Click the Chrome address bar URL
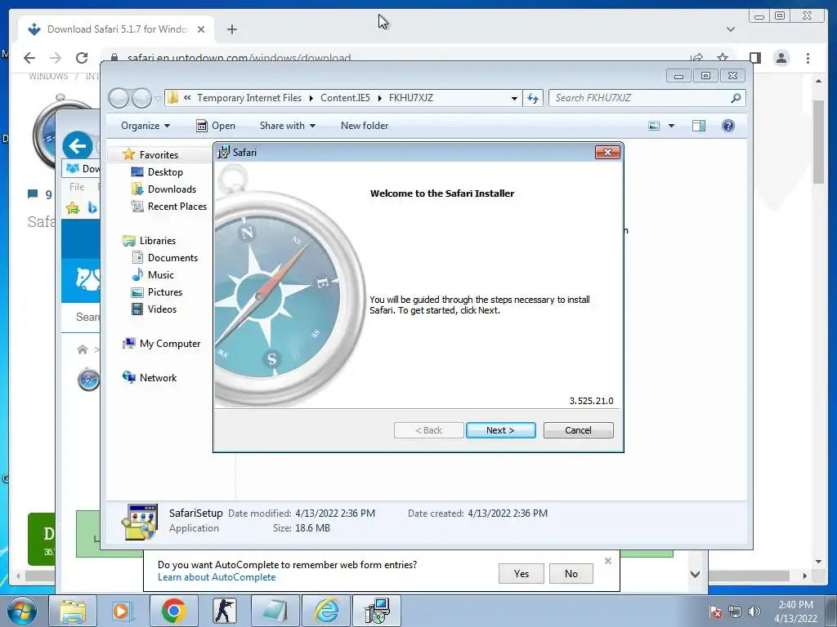This screenshot has height=627, width=837. (x=239, y=58)
